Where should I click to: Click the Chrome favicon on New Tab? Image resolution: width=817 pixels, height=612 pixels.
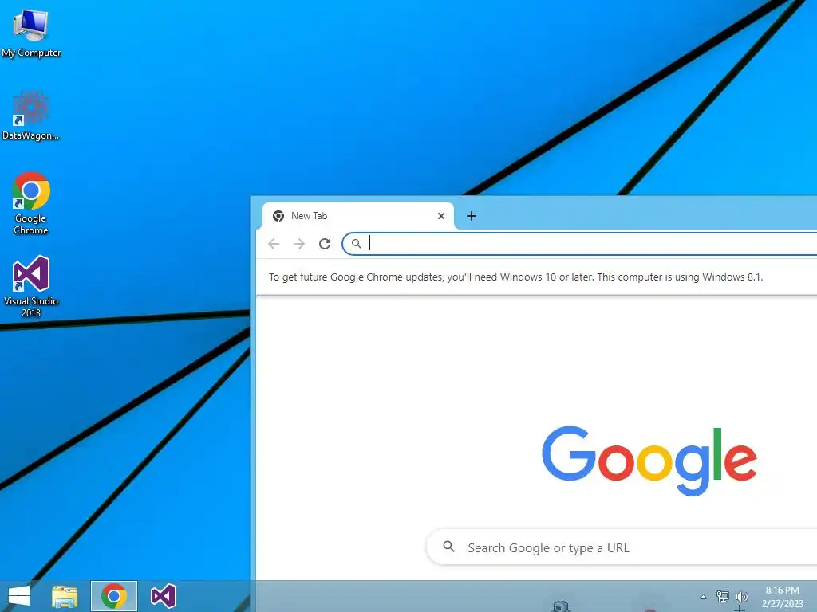(278, 216)
